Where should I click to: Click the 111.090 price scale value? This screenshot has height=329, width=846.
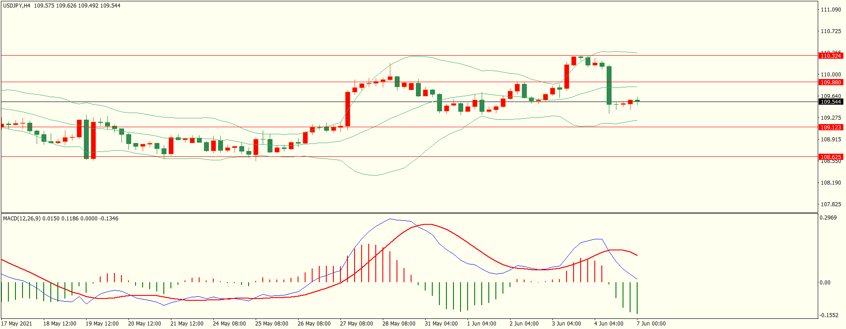[x=831, y=10]
